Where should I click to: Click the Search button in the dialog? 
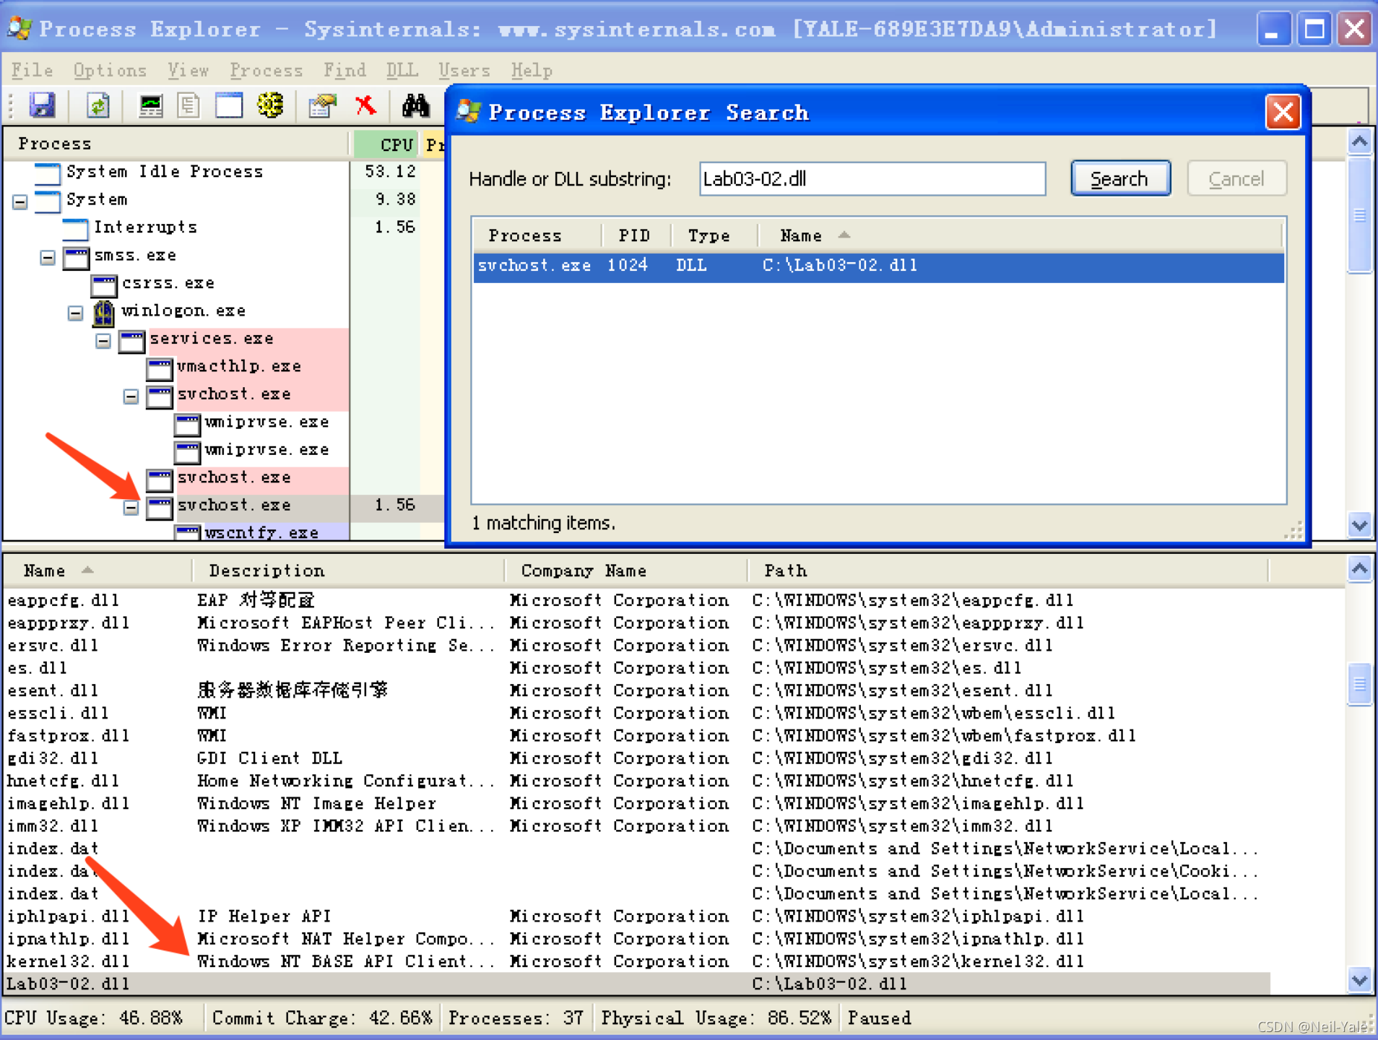click(1119, 178)
